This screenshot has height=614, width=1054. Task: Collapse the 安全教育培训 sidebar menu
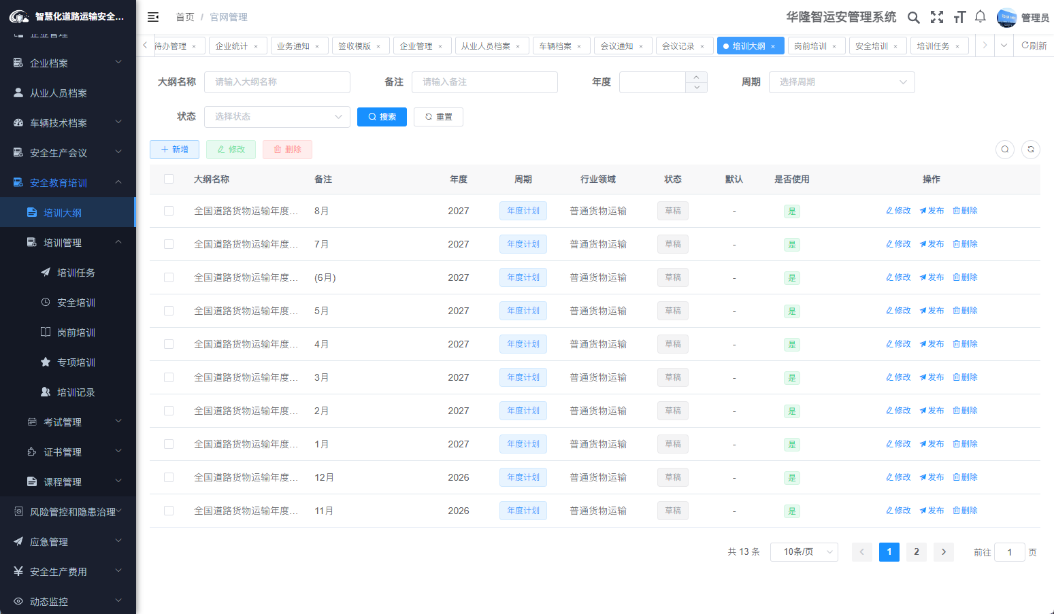click(68, 183)
